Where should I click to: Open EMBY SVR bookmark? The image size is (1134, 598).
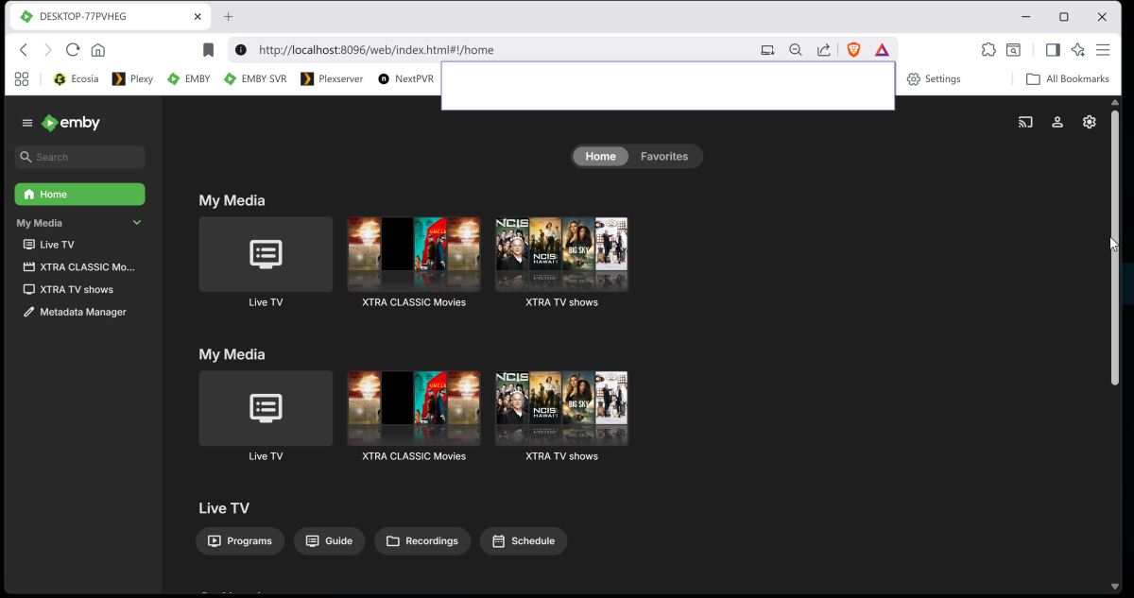tap(255, 79)
